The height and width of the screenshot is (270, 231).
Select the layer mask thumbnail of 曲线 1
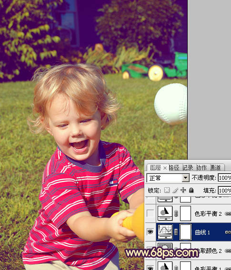[185, 232]
